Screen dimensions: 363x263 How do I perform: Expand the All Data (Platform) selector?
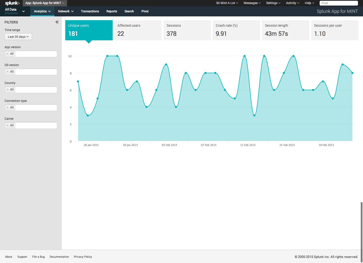tap(15, 11)
